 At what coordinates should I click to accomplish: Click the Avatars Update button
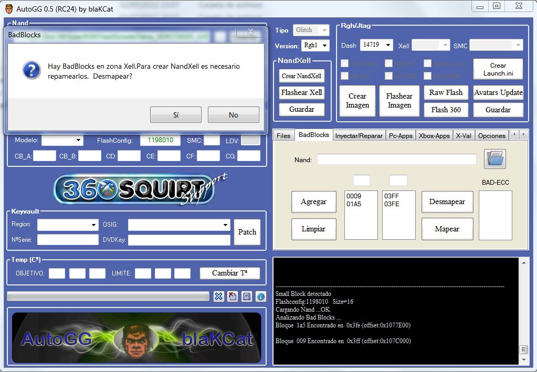pyautogui.click(x=498, y=92)
